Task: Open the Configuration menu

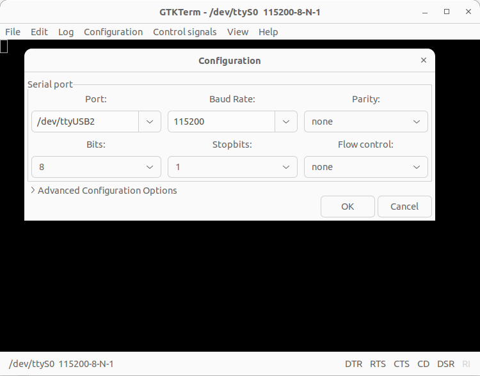Action: [x=113, y=32]
